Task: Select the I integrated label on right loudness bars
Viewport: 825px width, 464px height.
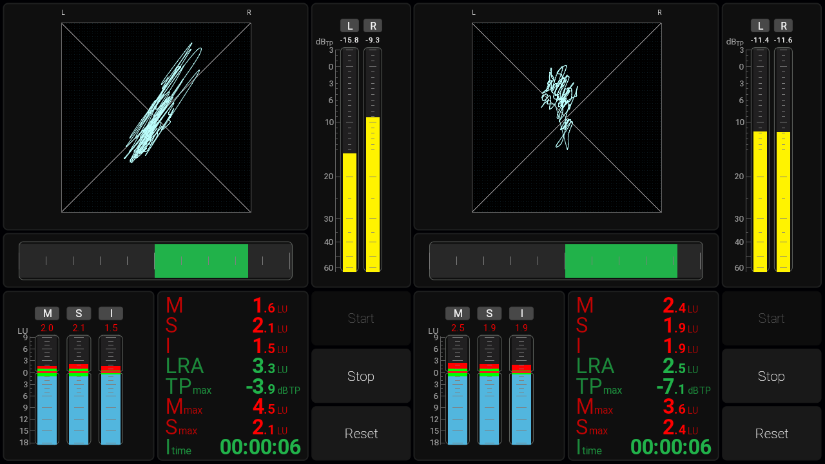Action: pyautogui.click(x=521, y=314)
